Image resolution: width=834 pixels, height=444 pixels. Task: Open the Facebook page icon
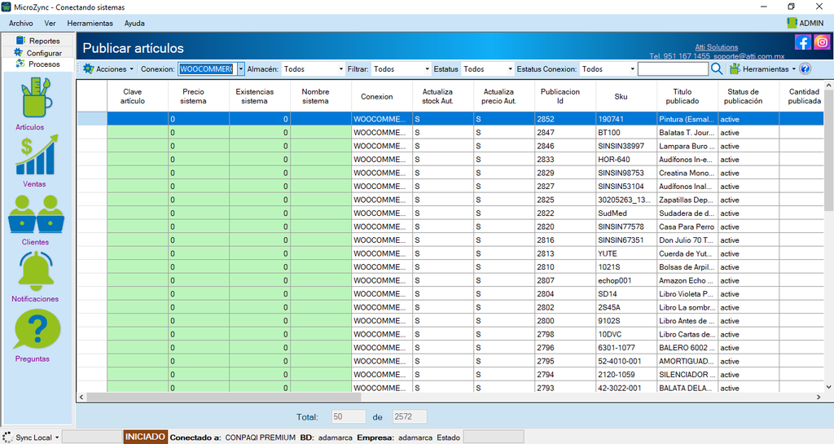(802, 42)
